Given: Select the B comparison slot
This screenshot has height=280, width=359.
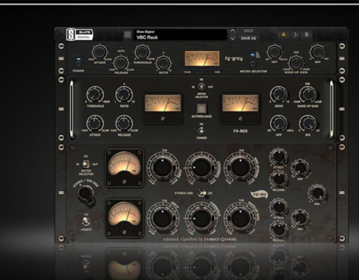Looking at the screenshot, I should 307,35.
